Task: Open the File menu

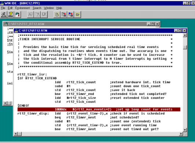Action: coord(3,8)
